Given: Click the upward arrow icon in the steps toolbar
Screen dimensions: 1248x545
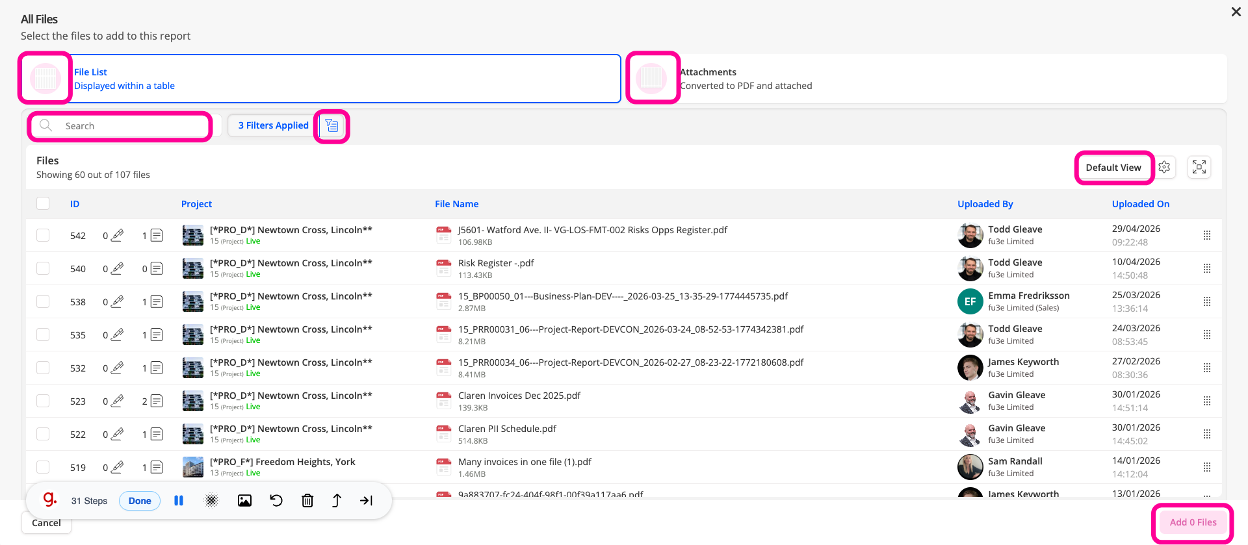Looking at the screenshot, I should tap(337, 501).
